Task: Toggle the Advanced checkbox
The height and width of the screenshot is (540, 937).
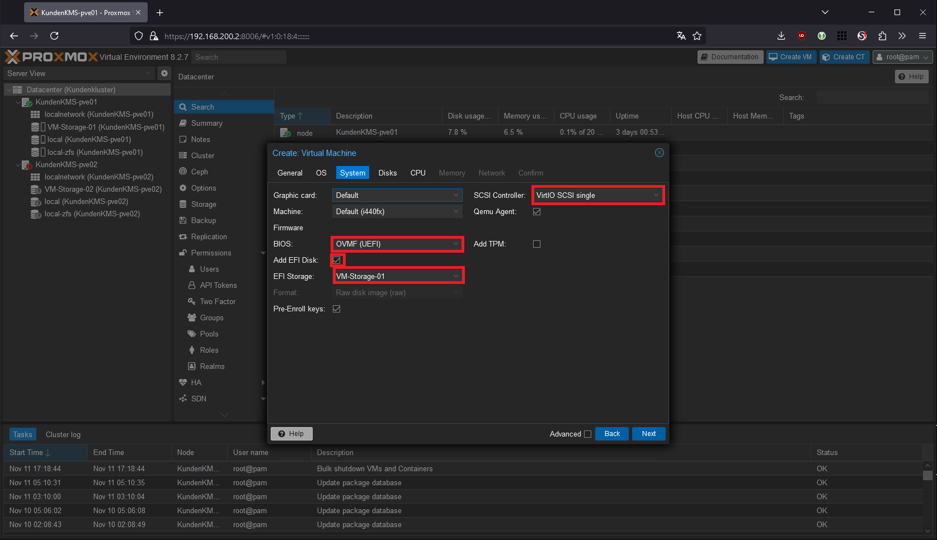Action: click(587, 434)
